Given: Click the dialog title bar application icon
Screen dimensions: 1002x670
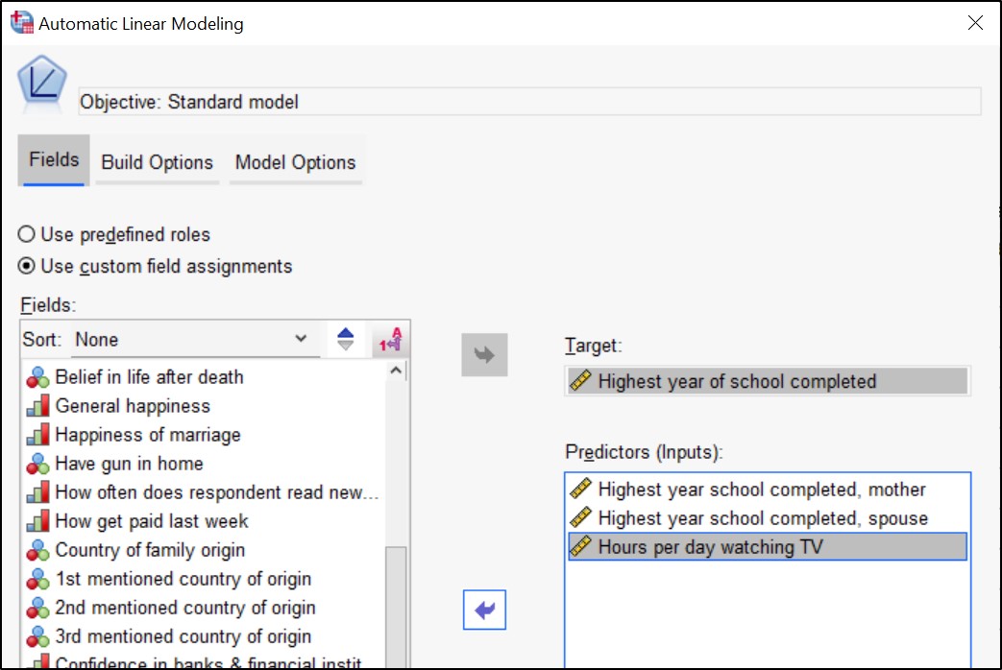Looking at the screenshot, I should pos(20,22).
